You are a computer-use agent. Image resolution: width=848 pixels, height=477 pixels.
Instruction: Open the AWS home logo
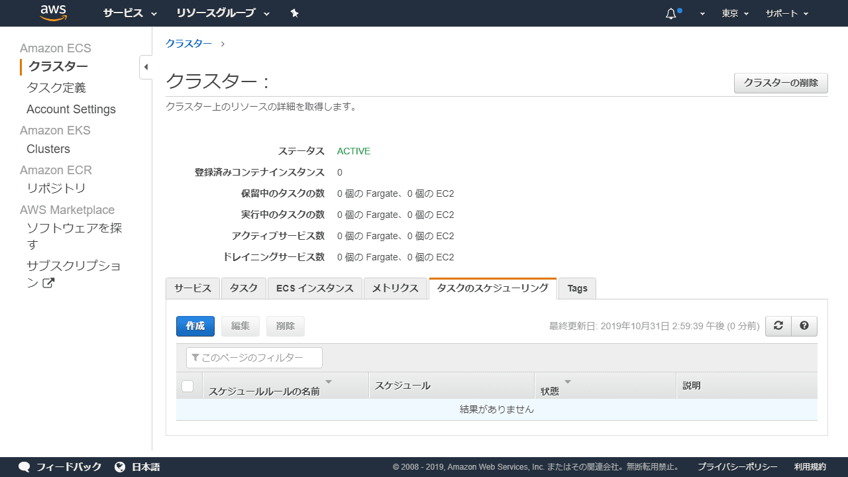(54, 13)
